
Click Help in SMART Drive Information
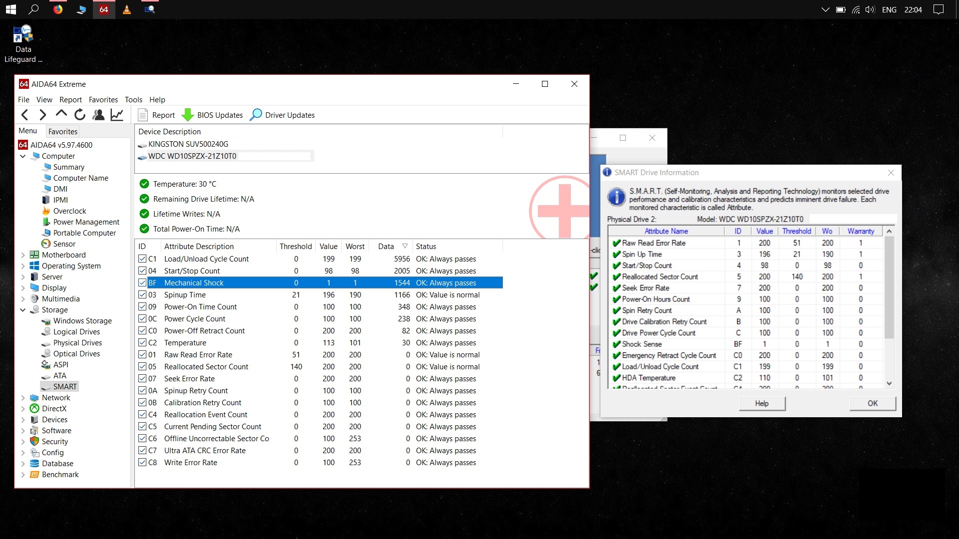tap(762, 403)
